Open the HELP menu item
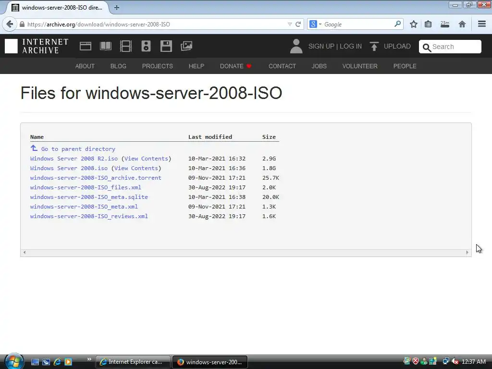 pos(197,66)
